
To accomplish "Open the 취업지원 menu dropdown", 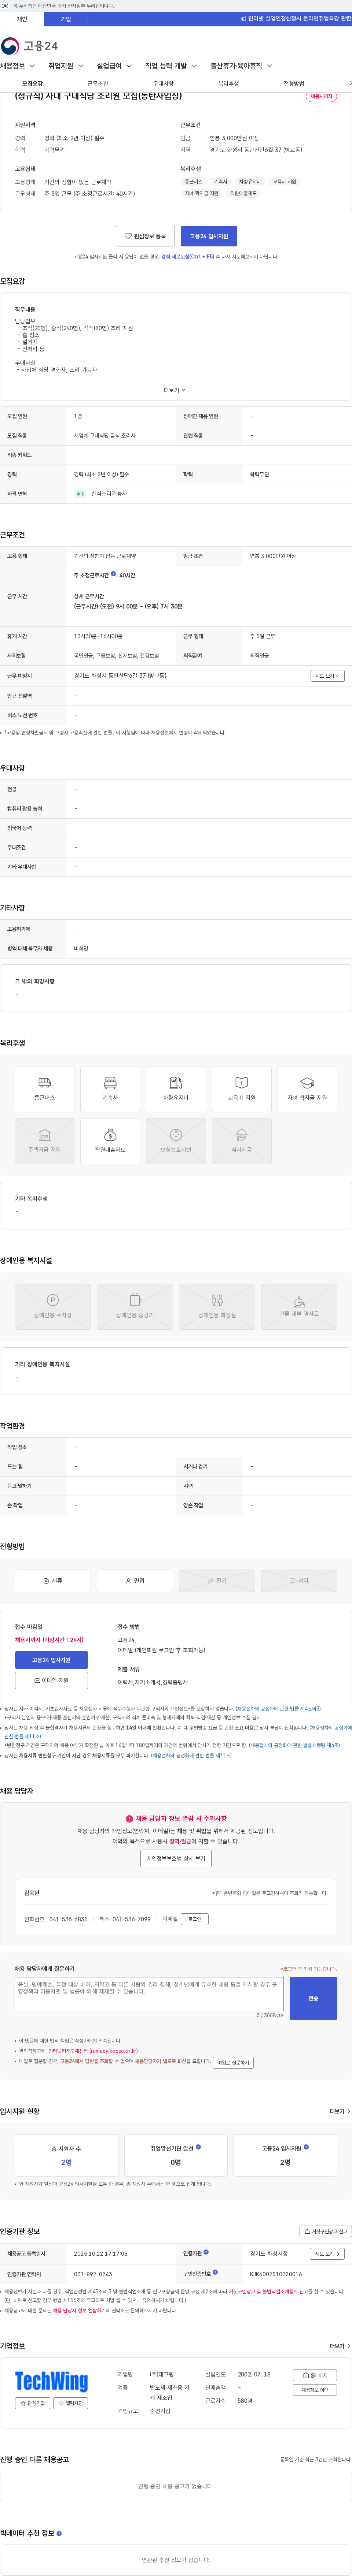I will point(66,66).
